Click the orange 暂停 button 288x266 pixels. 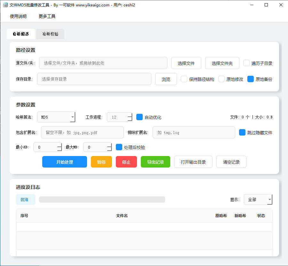point(101,162)
